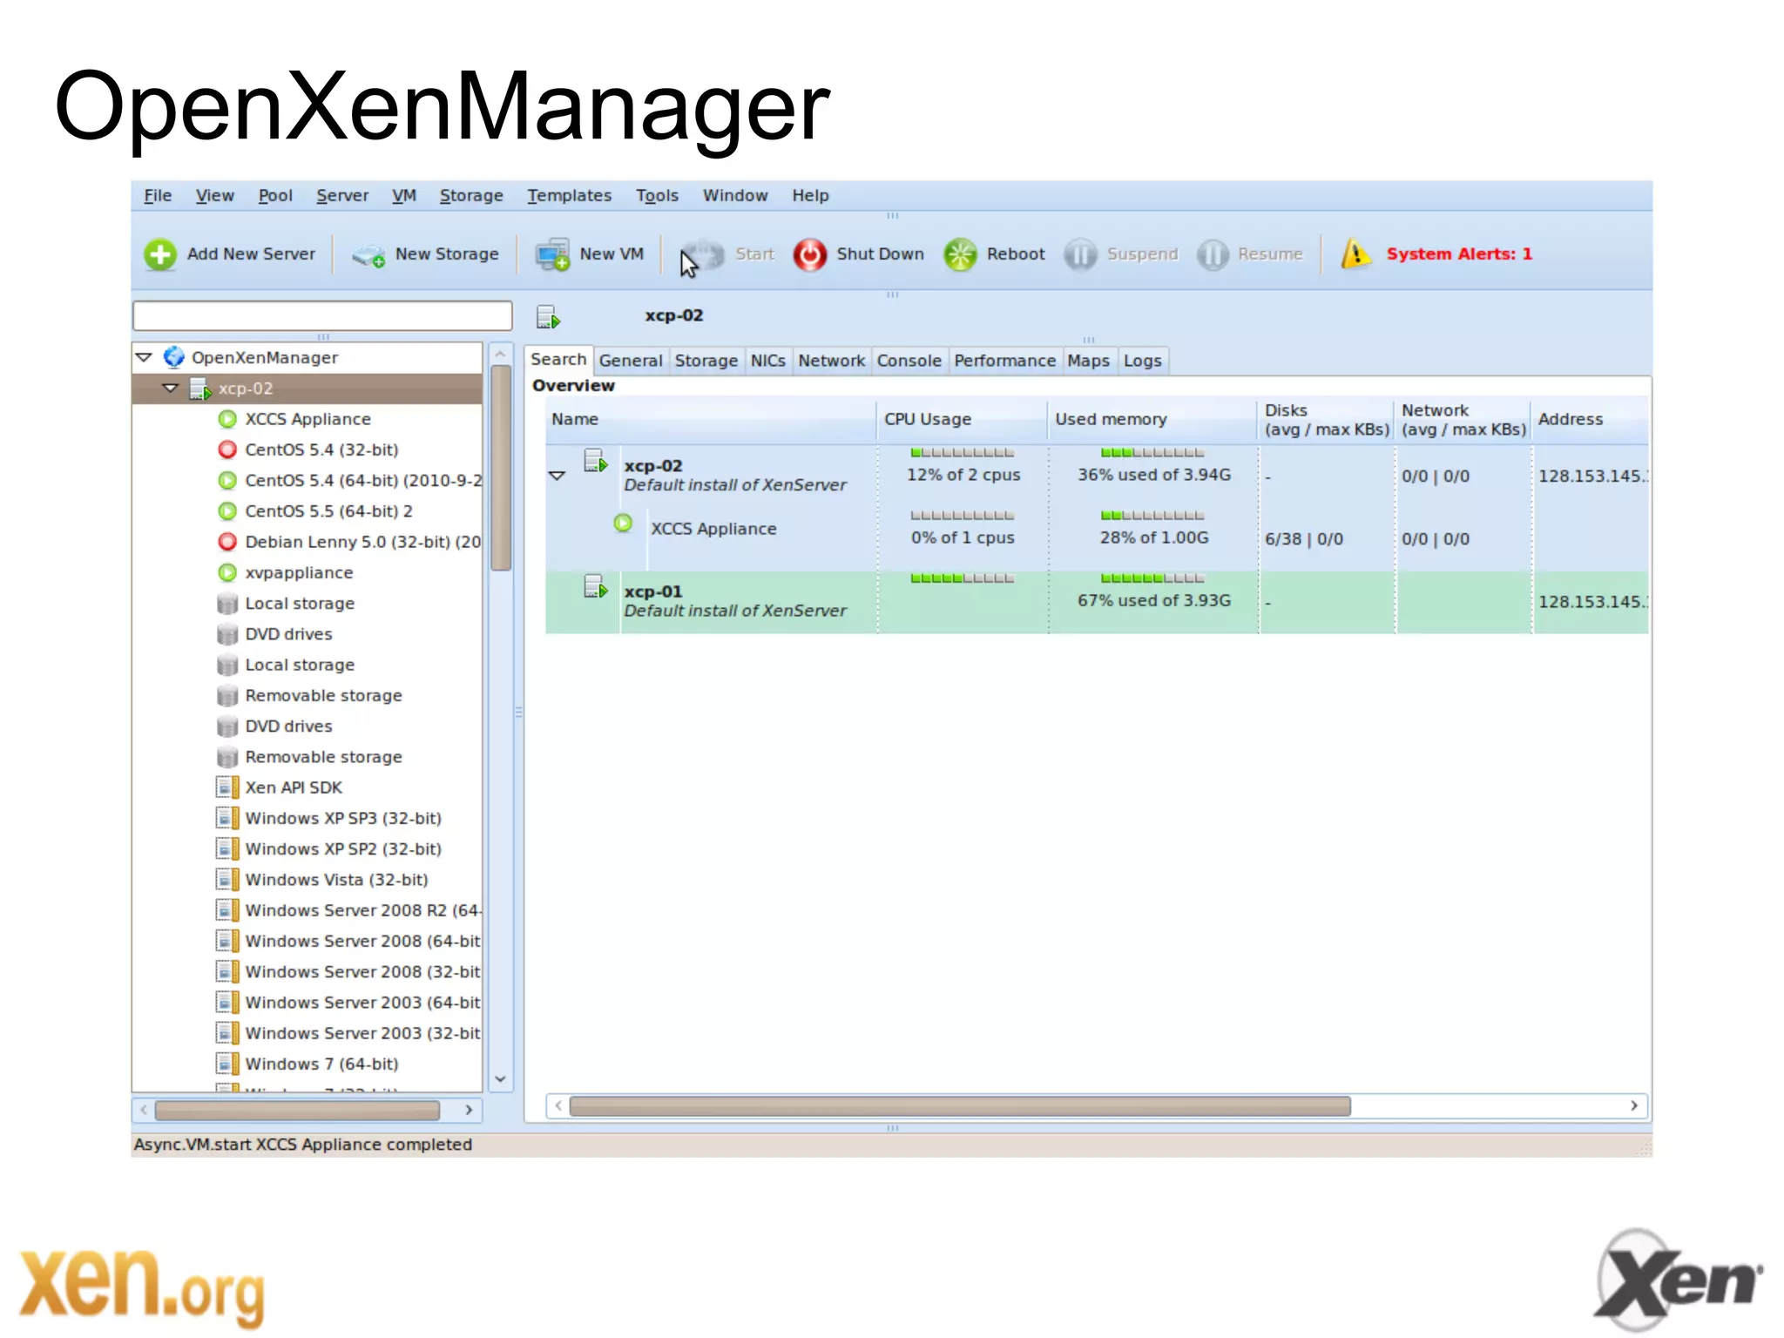Click template icon for Xen API SDK

[227, 787]
